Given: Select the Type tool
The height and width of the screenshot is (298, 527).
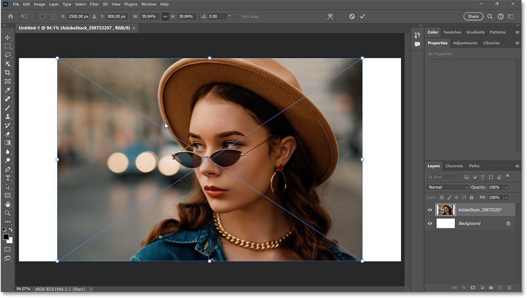Looking at the screenshot, I should pyautogui.click(x=8, y=178).
